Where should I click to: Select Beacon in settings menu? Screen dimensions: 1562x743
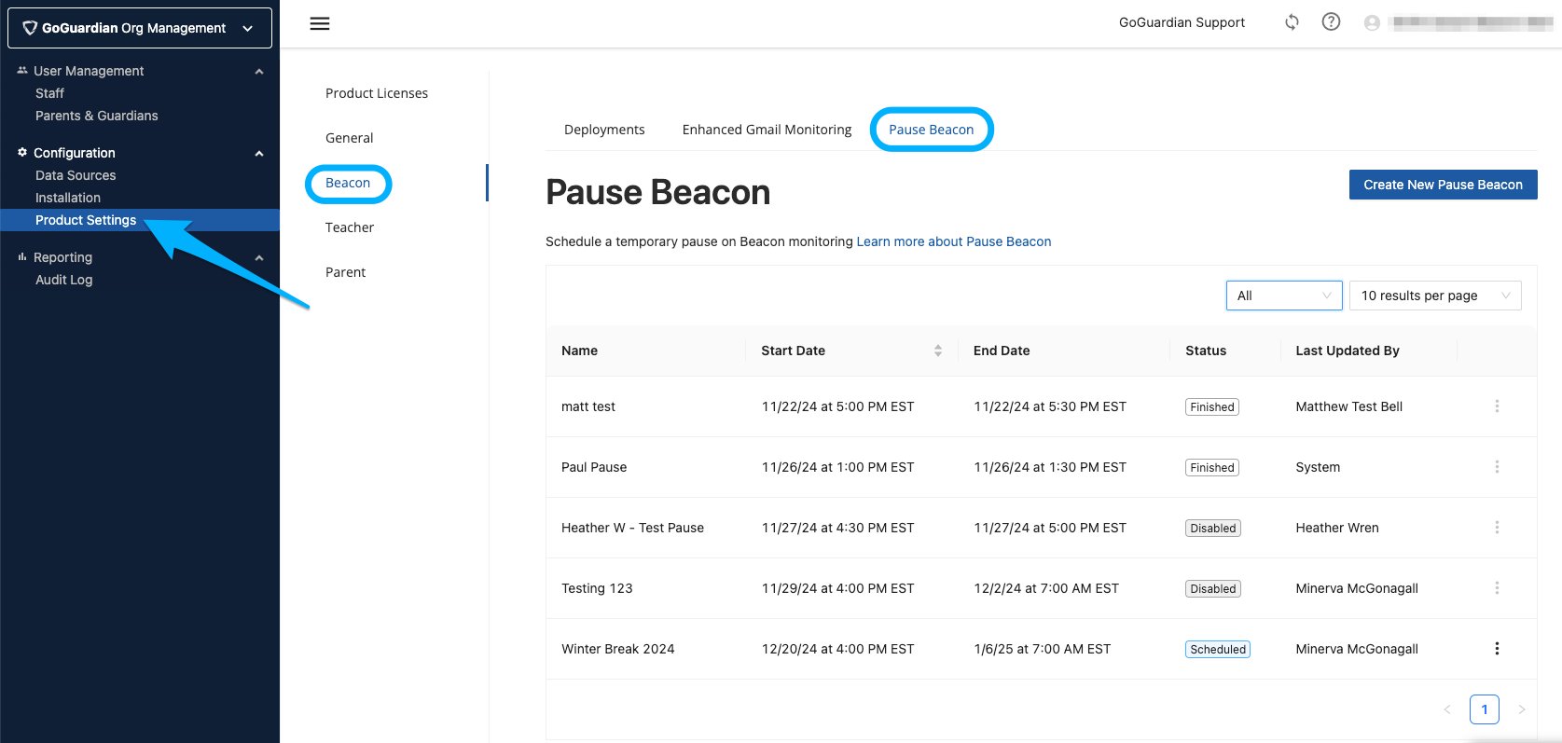348,183
